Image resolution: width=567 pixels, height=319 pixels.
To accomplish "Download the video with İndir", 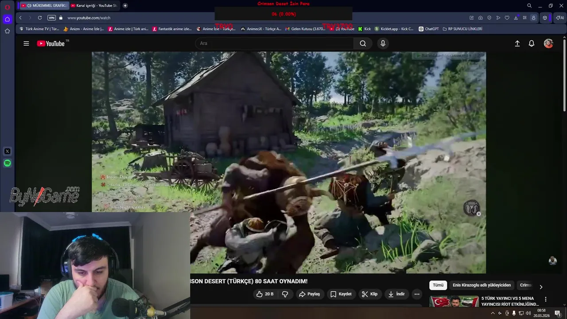I will tap(396, 294).
